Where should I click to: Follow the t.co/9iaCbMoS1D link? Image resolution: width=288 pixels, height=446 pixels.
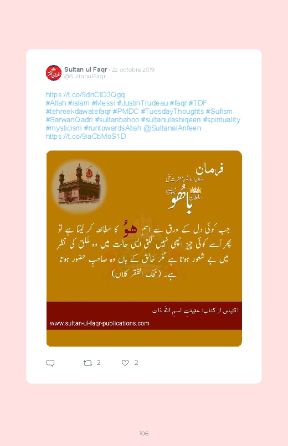point(86,137)
